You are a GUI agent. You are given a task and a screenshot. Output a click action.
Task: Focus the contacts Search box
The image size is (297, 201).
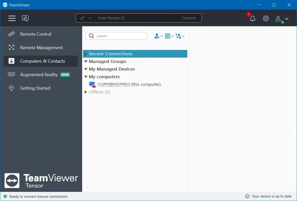pyautogui.click(x=116, y=36)
